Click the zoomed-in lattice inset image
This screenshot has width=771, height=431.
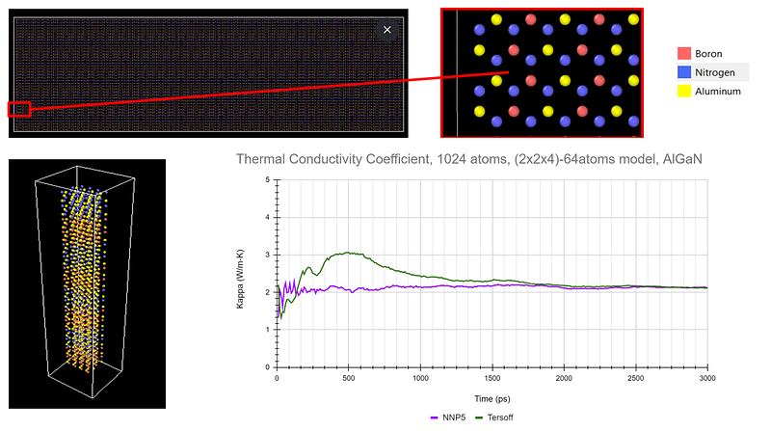click(x=542, y=73)
